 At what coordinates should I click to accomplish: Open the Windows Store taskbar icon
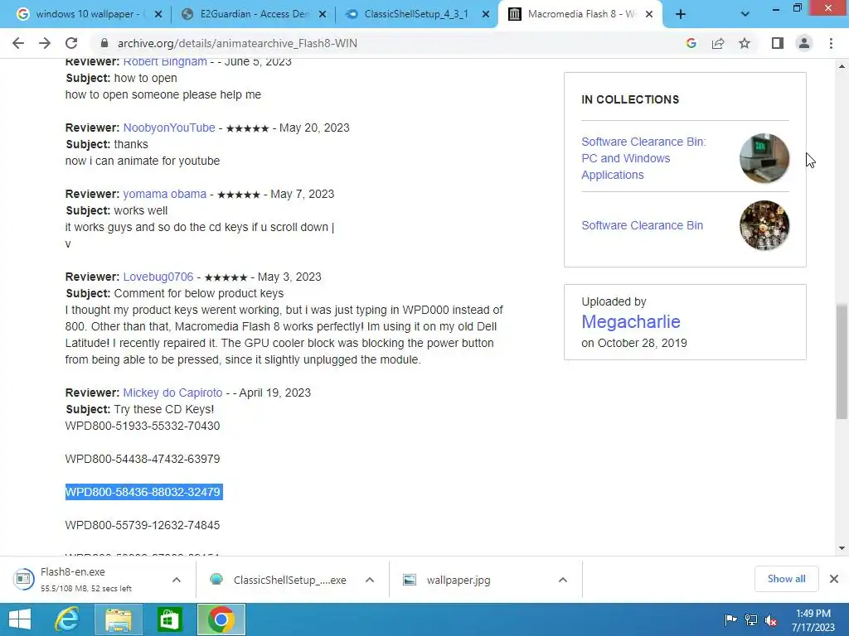[169, 619]
